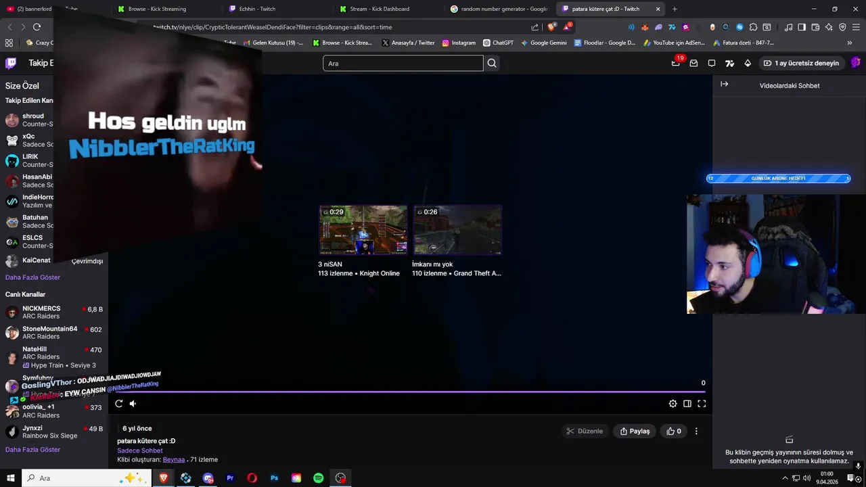Click '1 ay ücretsiz deneyin' Turbo button
Viewport: 866px width, 487px height.
pos(801,63)
